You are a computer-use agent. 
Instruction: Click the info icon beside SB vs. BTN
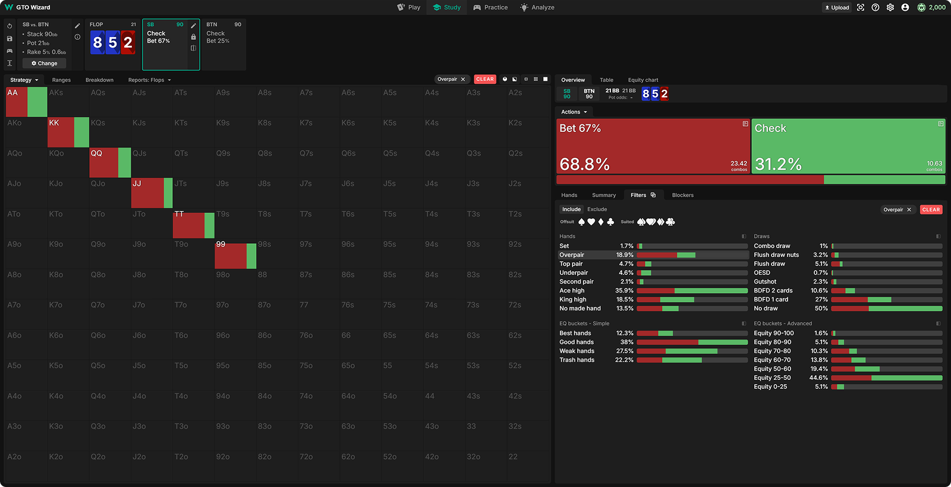point(77,37)
